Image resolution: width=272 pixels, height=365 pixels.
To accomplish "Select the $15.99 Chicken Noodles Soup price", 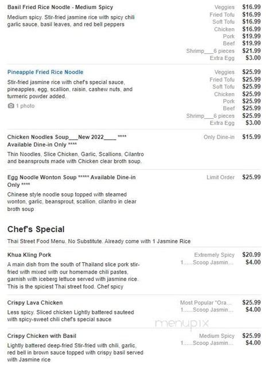I will coord(251,137).
